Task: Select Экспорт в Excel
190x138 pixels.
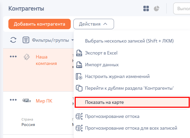Action: click(x=101, y=53)
